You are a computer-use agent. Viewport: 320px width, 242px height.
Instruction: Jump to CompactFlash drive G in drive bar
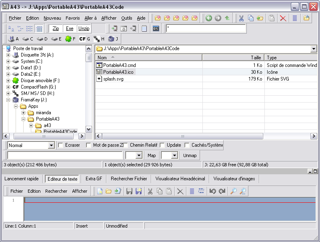coord(84,39)
